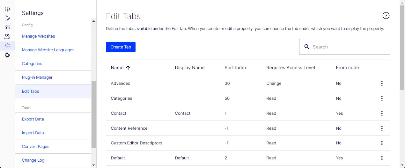Open the add-ons puzzle piece icon
The image size is (405, 168).
(x=7, y=55)
